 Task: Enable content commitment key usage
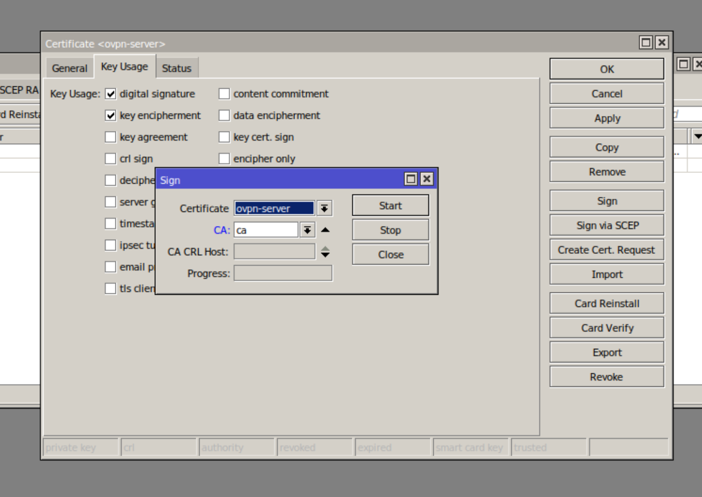pos(224,94)
